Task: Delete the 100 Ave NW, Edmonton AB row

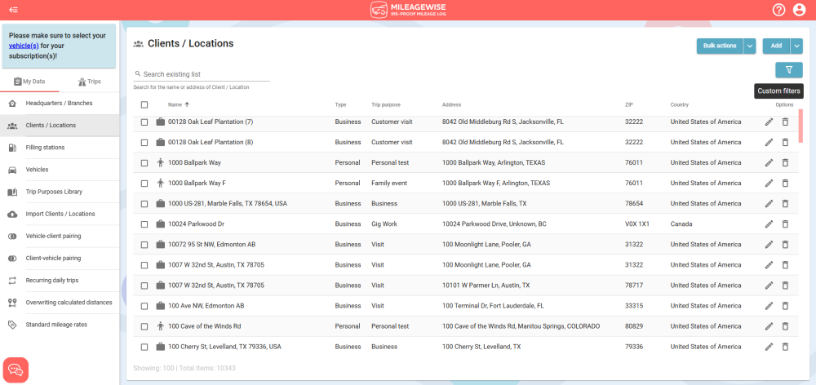Action: coord(785,306)
